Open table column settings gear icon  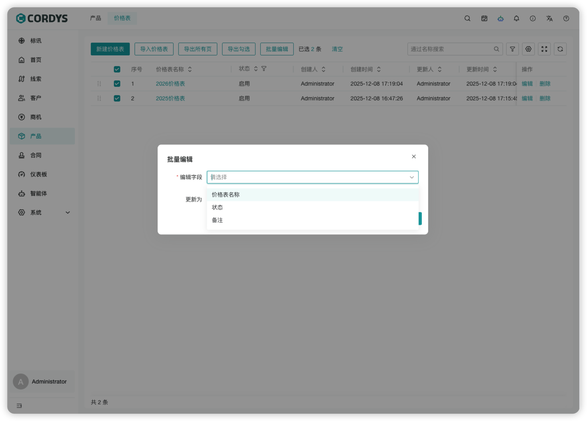[528, 49]
